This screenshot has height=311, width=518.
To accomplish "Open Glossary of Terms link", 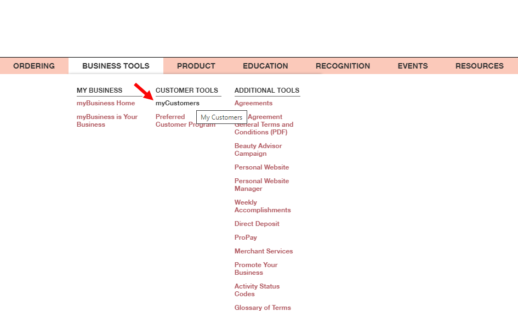I will pyautogui.click(x=263, y=307).
